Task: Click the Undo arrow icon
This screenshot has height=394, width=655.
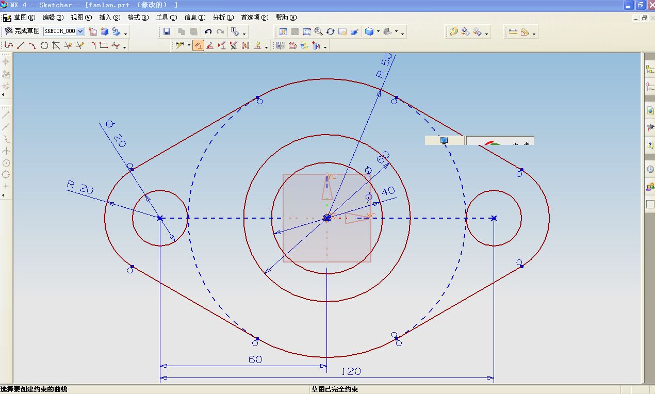Action: [208, 31]
